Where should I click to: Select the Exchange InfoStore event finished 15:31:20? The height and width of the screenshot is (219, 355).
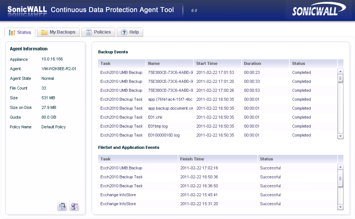pyautogui.click(x=217, y=204)
